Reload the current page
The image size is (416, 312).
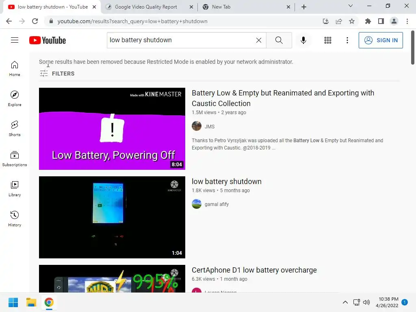tap(35, 21)
